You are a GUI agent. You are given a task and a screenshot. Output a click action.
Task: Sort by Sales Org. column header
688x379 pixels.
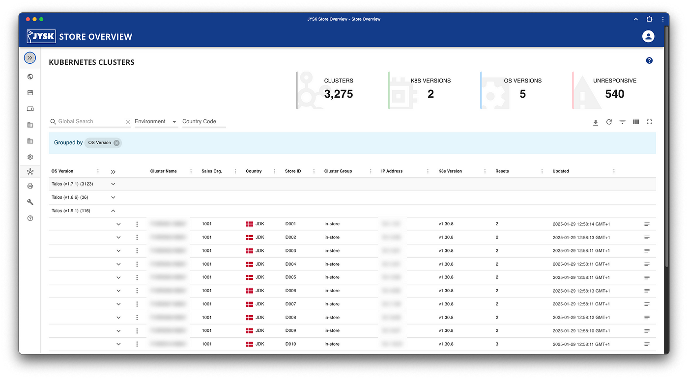pos(212,171)
